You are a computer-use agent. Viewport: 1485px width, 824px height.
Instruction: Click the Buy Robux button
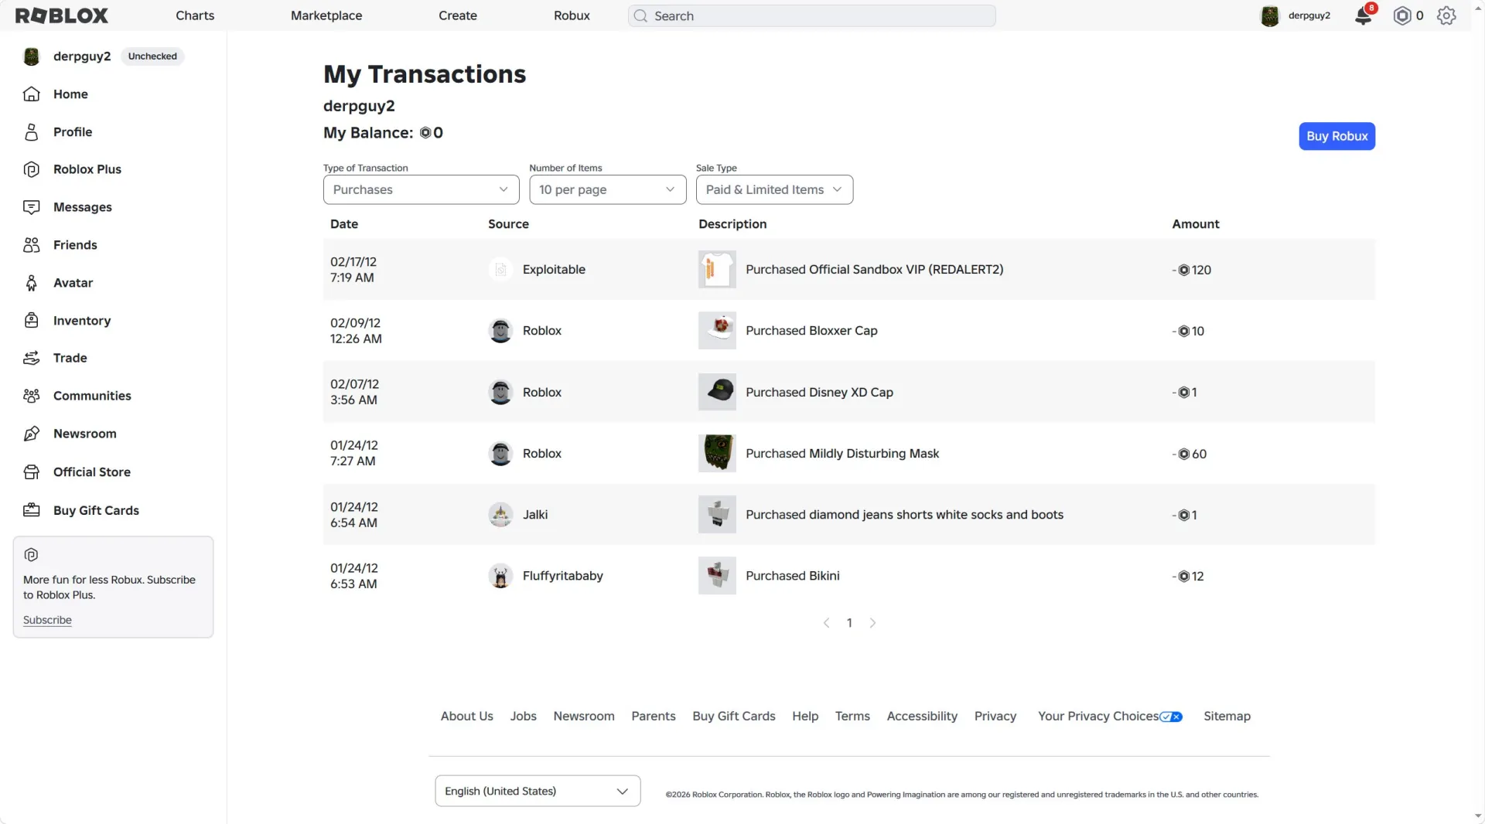click(x=1336, y=136)
